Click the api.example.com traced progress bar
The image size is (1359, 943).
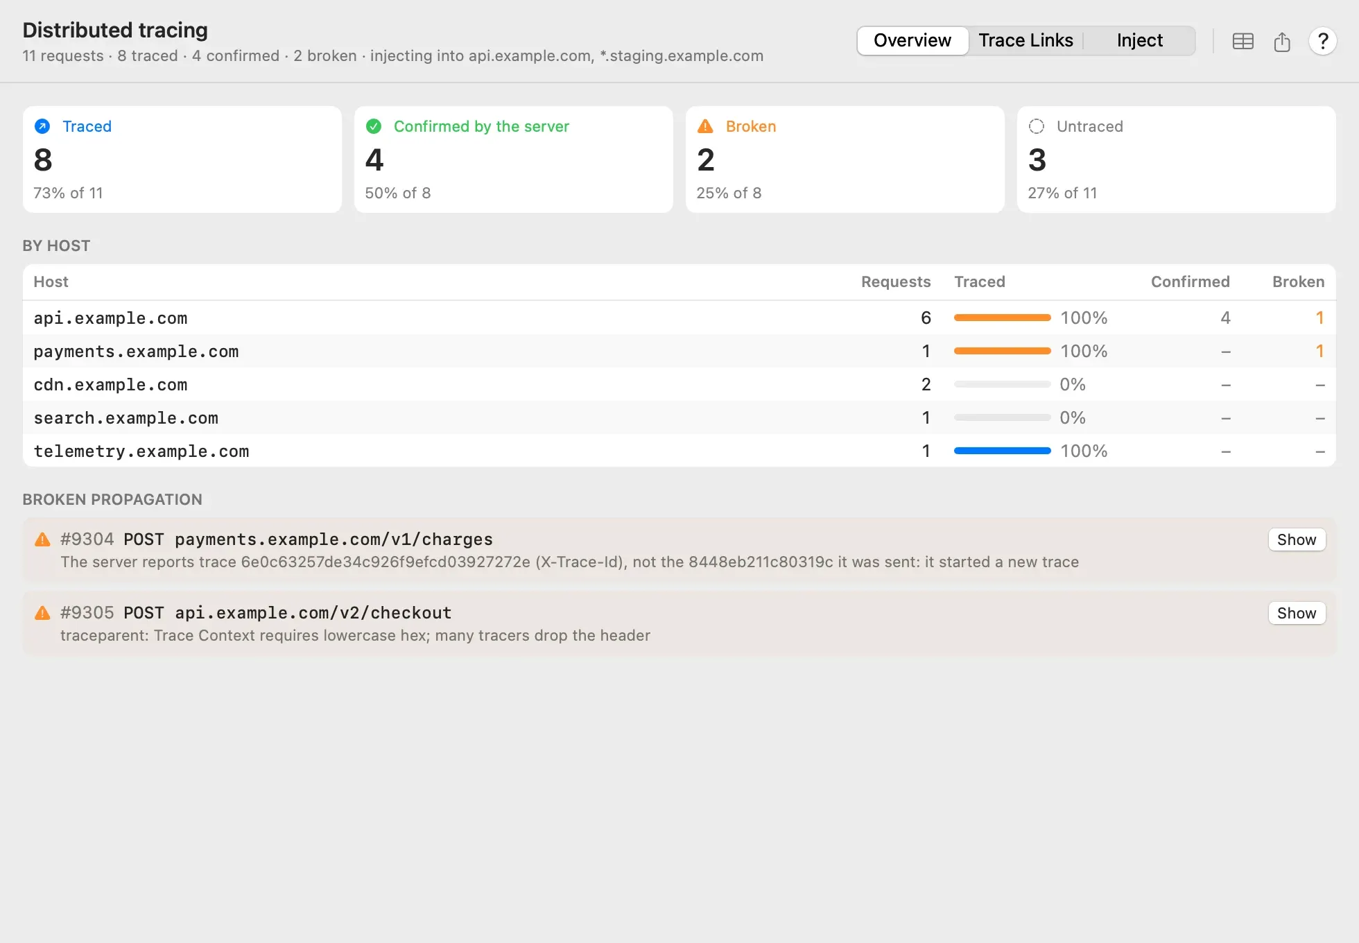(x=1002, y=318)
